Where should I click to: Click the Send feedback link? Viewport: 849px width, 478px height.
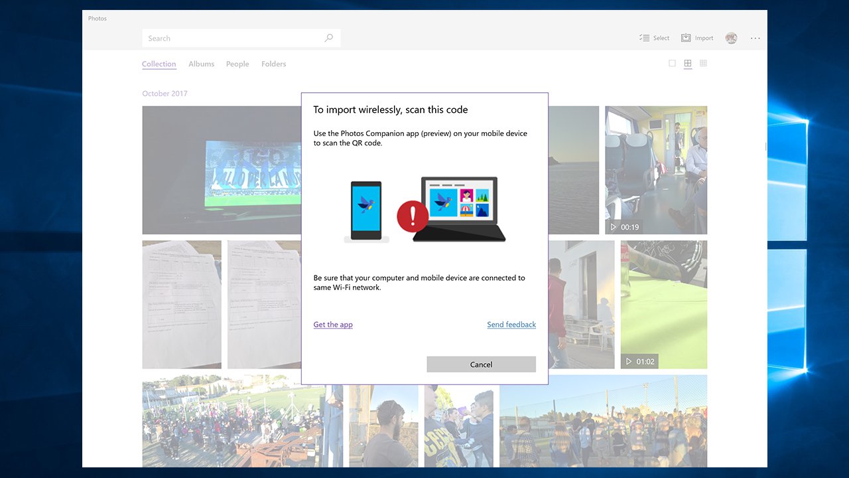511,325
